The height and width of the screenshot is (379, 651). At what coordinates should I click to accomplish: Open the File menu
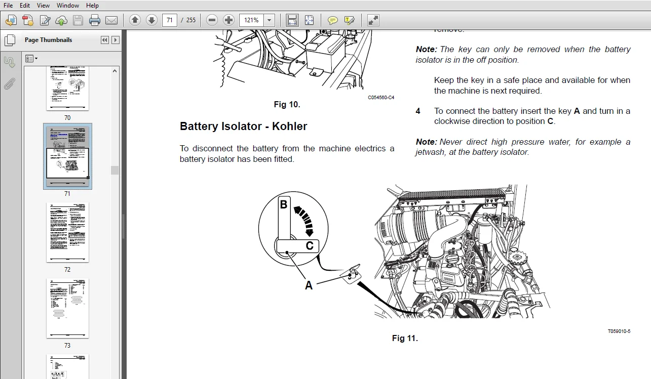pos(8,5)
